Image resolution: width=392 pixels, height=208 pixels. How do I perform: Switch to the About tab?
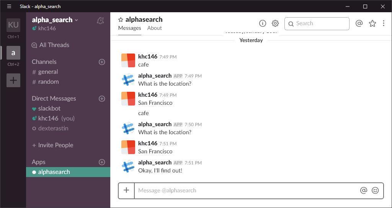[x=155, y=28]
